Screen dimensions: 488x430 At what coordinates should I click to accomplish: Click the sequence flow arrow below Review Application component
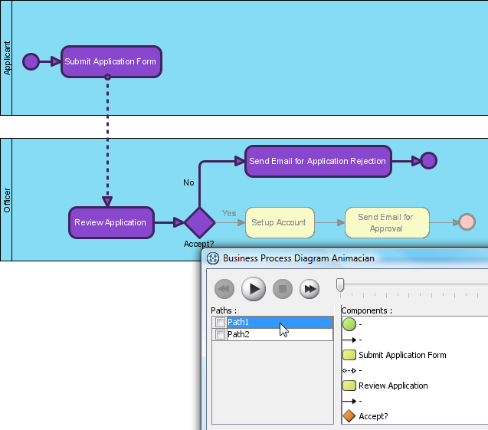click(x=349, y=401)
